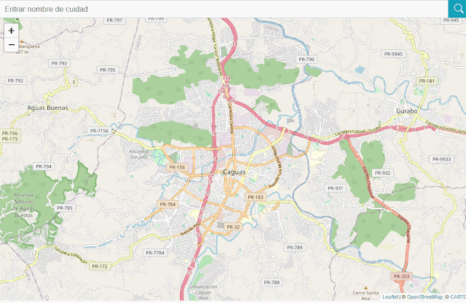Click the Urbanización Caguas Real label
Screen dimensions: 466x303
point(203,292)
